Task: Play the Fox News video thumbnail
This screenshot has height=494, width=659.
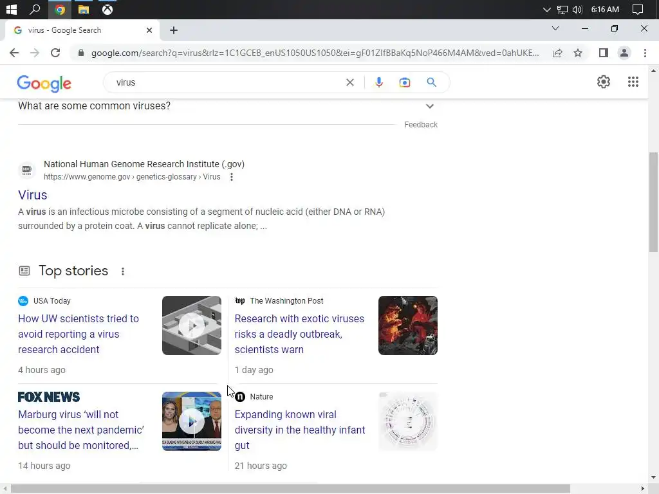Action: coord(192,421)
